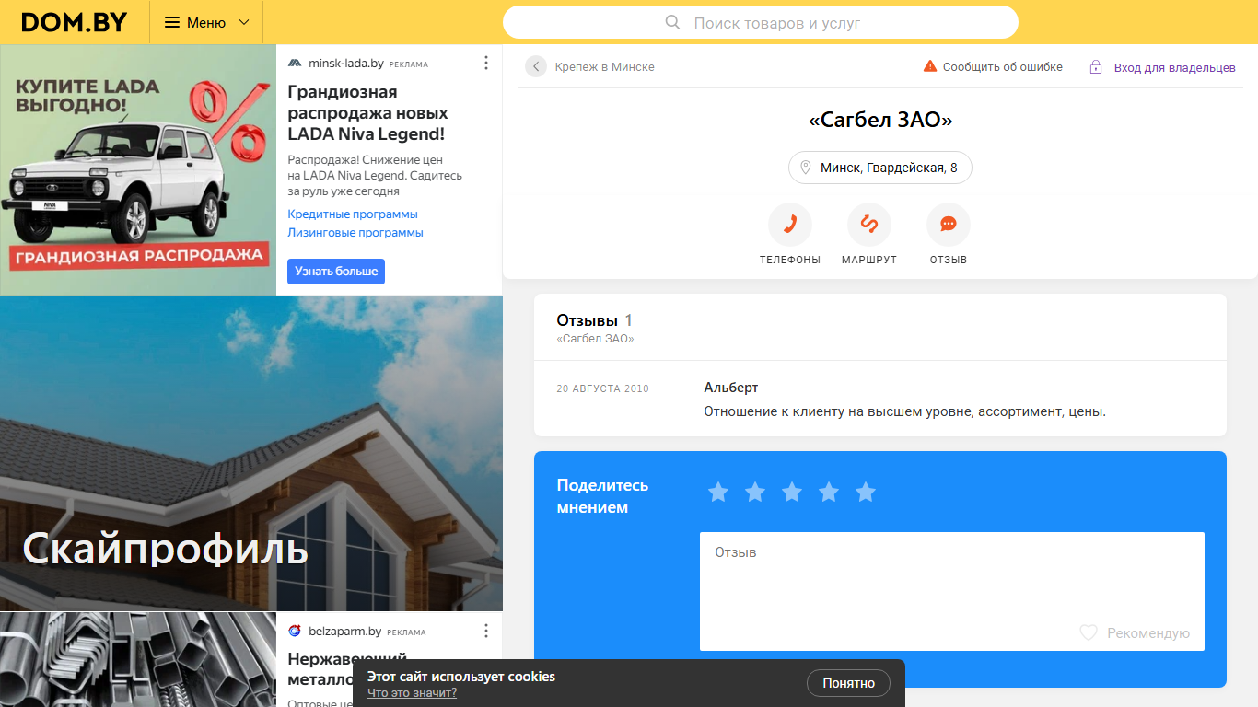Open the belzaparm.by advertiser link

click(x=344, y=632)
